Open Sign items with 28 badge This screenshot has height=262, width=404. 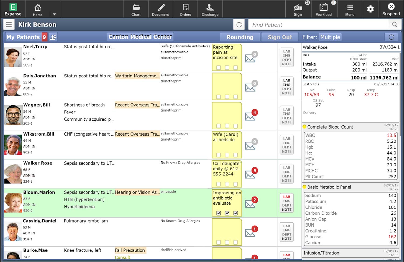tap(298, 9)
